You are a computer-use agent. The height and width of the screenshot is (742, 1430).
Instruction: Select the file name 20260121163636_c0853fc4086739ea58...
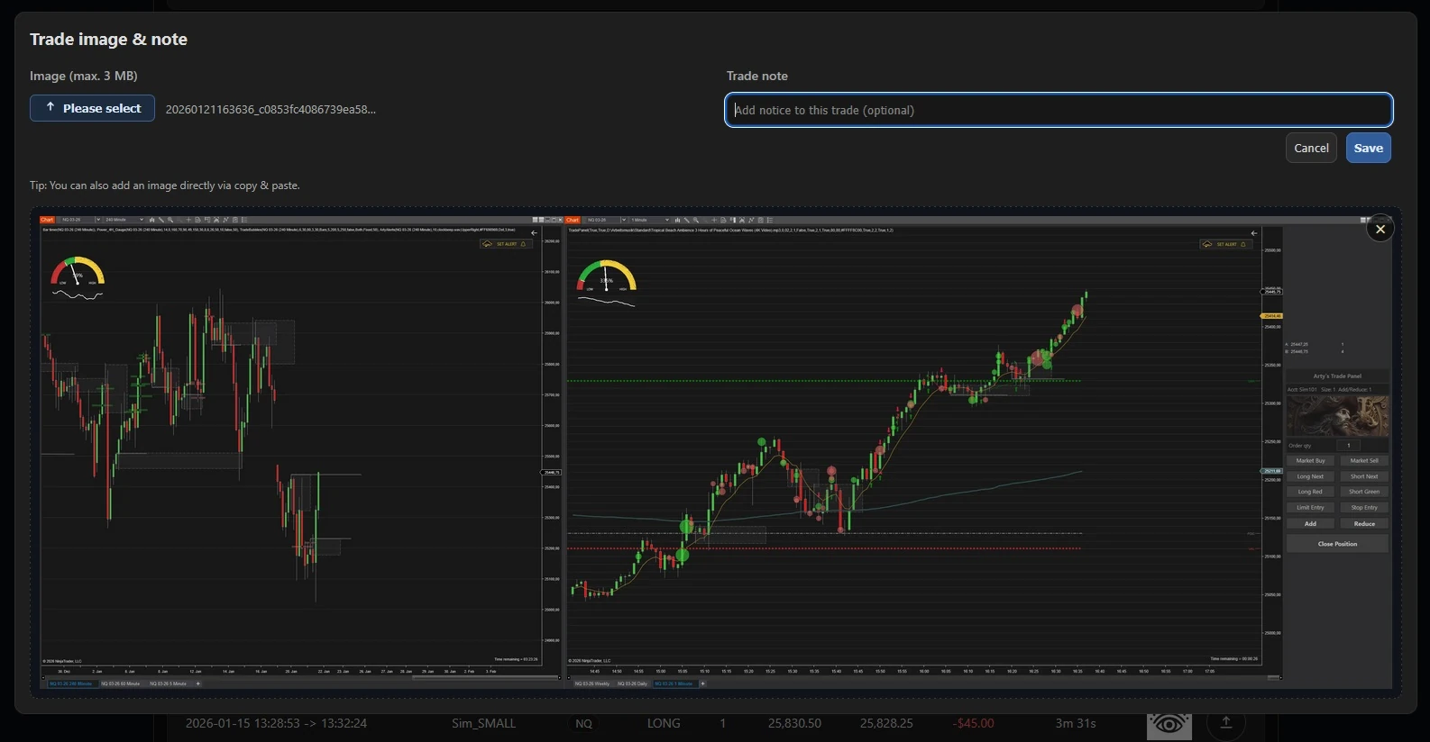click(270, 109)
